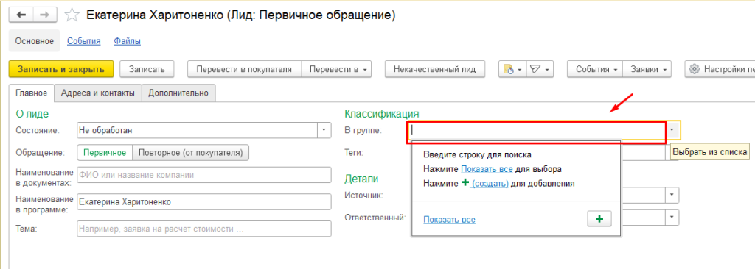Open the document clock icon menu
This screenshot has width=755, height=269.
512,69
